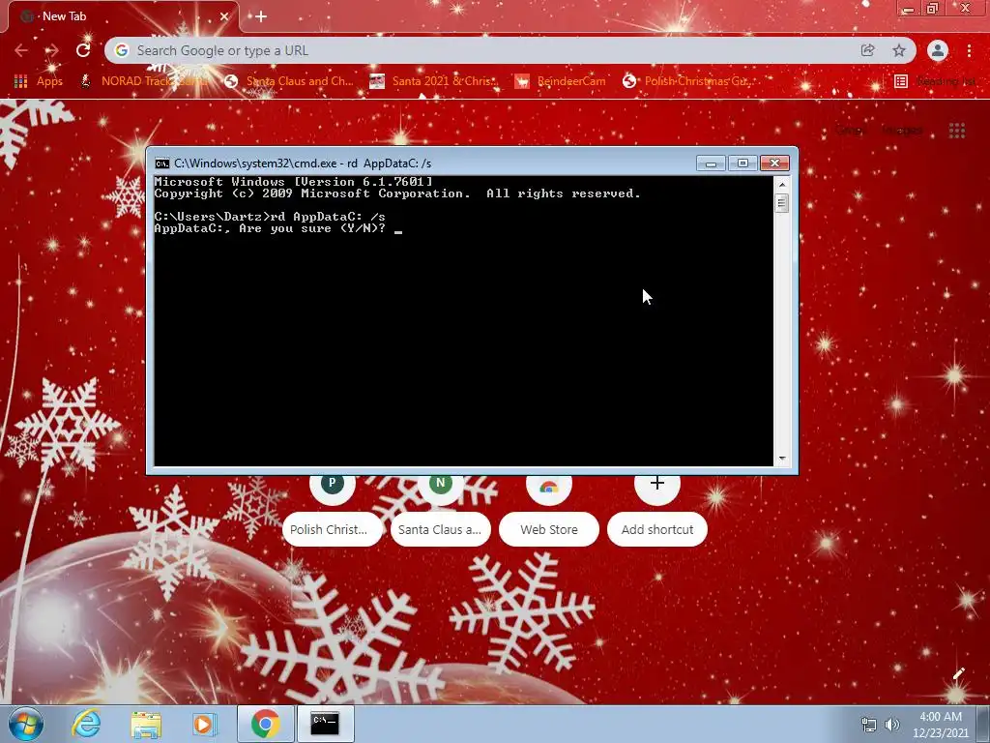Go forward in Chrome history
The width and height of the screenshot is (990, 743).
[52, 50]
